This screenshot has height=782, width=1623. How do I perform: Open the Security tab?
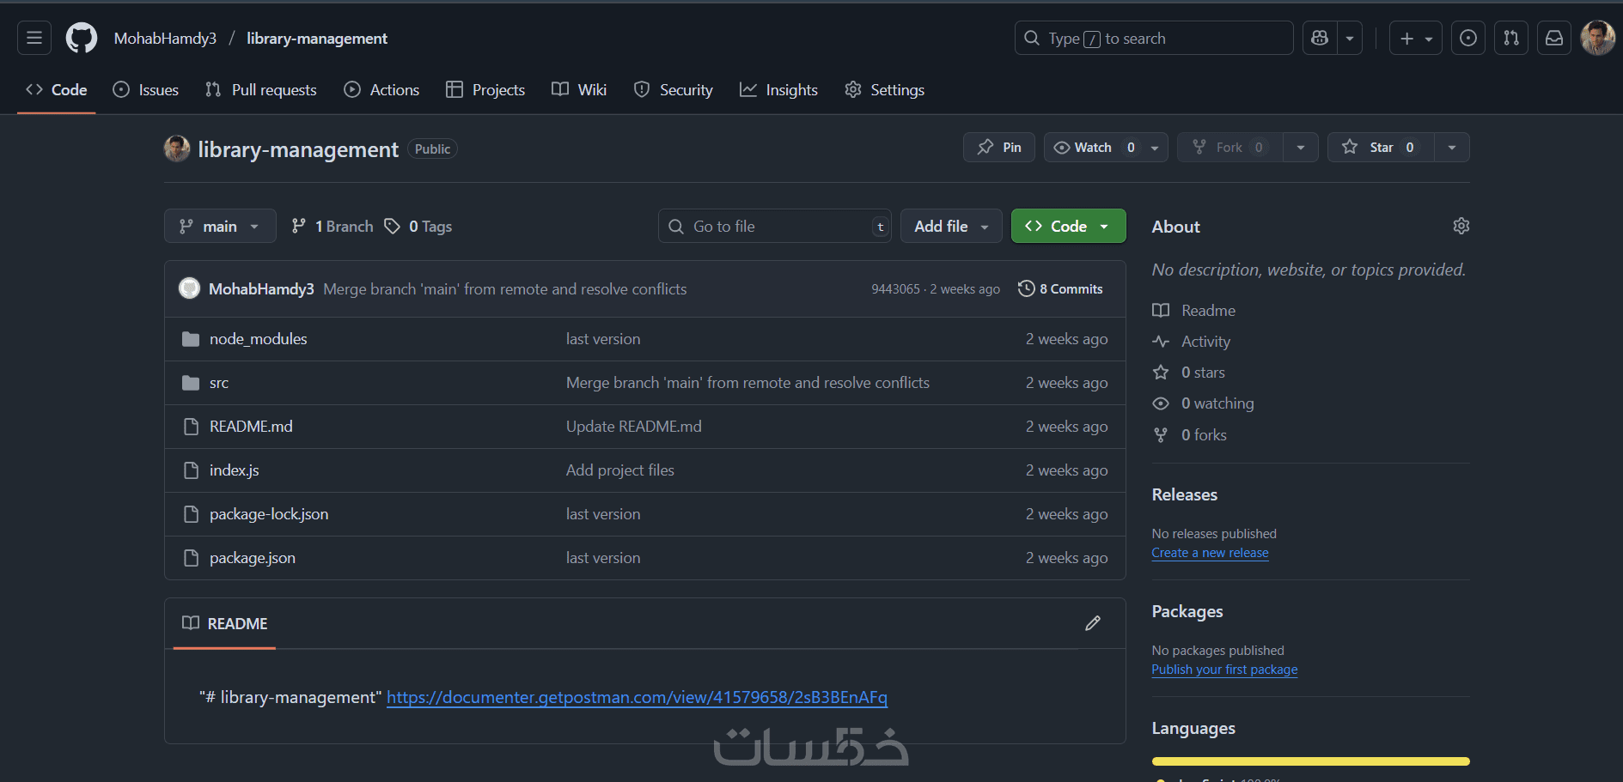click(x=673, y=90)
